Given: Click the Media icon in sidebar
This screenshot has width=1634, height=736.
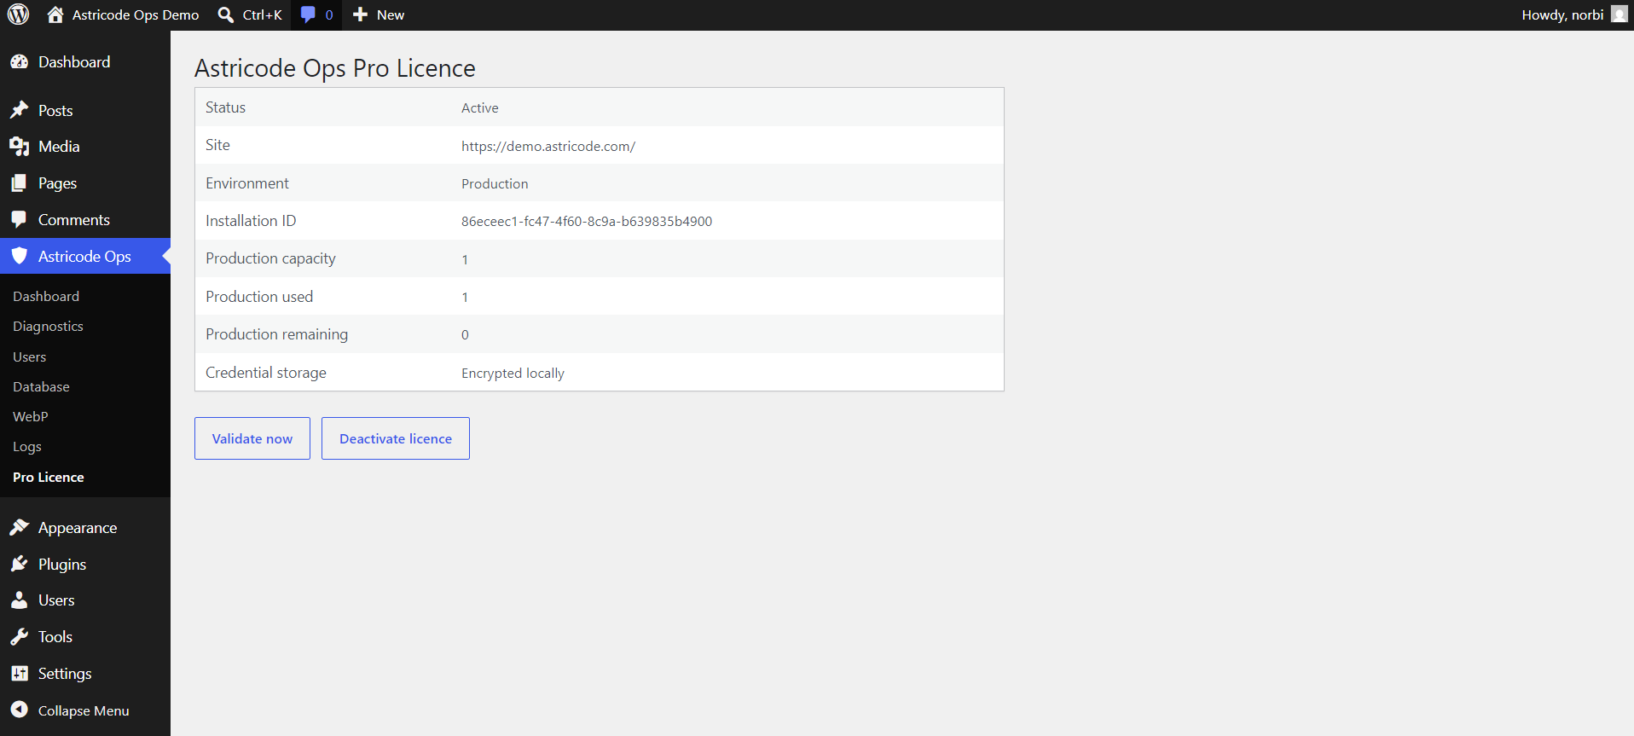Looking at the screenshot, I should pyautogui.click(x=19, y=147).
